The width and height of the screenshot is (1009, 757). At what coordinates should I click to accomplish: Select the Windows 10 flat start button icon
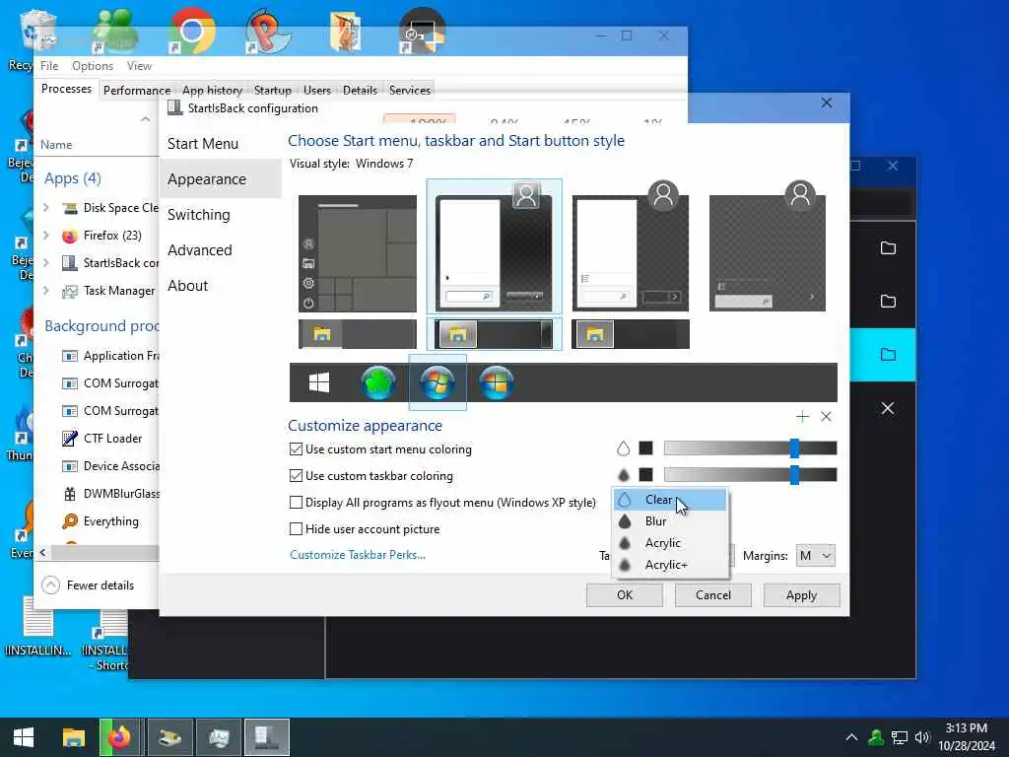coord(319,382)
